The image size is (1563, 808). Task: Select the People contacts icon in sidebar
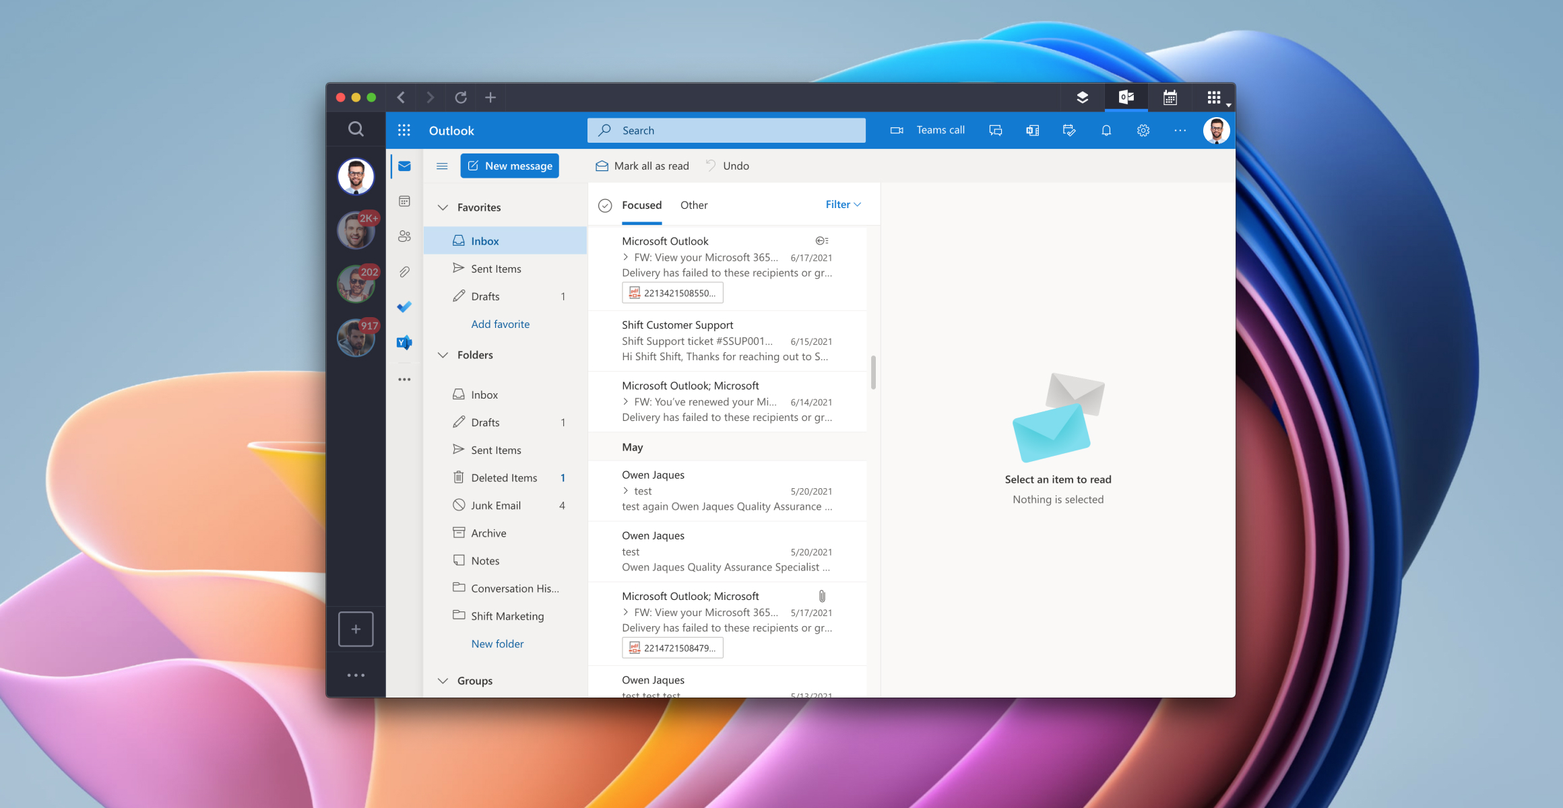(x=405, y=236)
